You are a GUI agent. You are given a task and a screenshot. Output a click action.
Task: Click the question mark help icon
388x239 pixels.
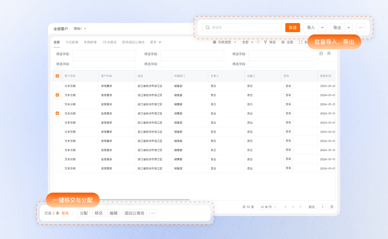pyautogui.click(x=258, y=42)
